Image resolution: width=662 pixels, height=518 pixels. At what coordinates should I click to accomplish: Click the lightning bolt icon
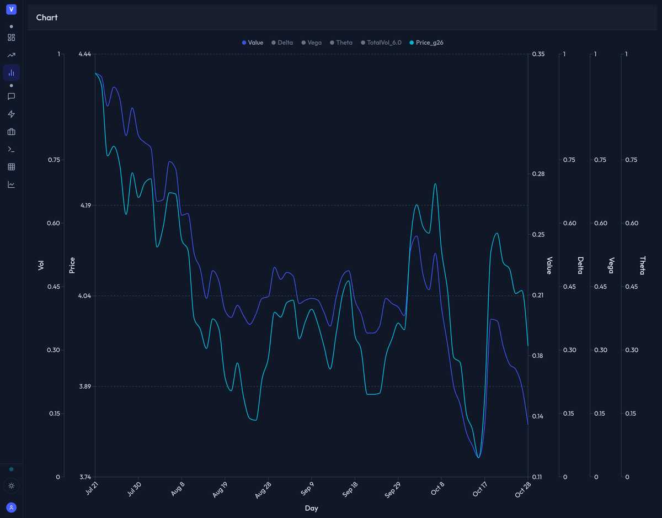pyautogui.click(x=10, y=114)
